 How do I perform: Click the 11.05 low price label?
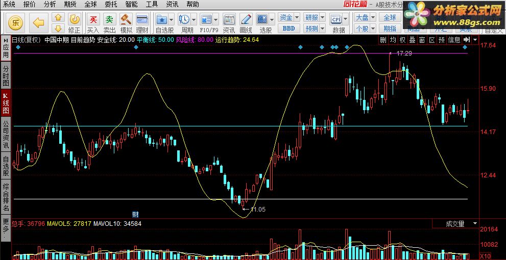pos(258,210)
